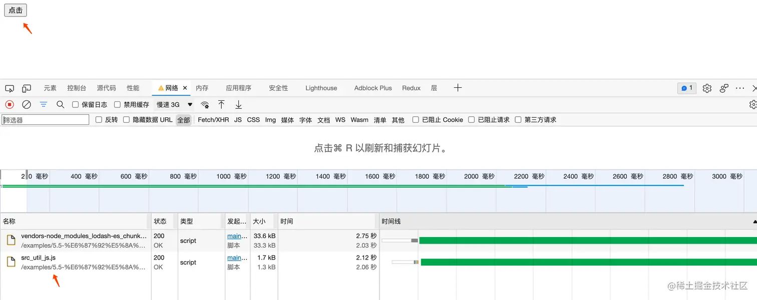Sort by the 大小 column header

(x=264, y=221)
